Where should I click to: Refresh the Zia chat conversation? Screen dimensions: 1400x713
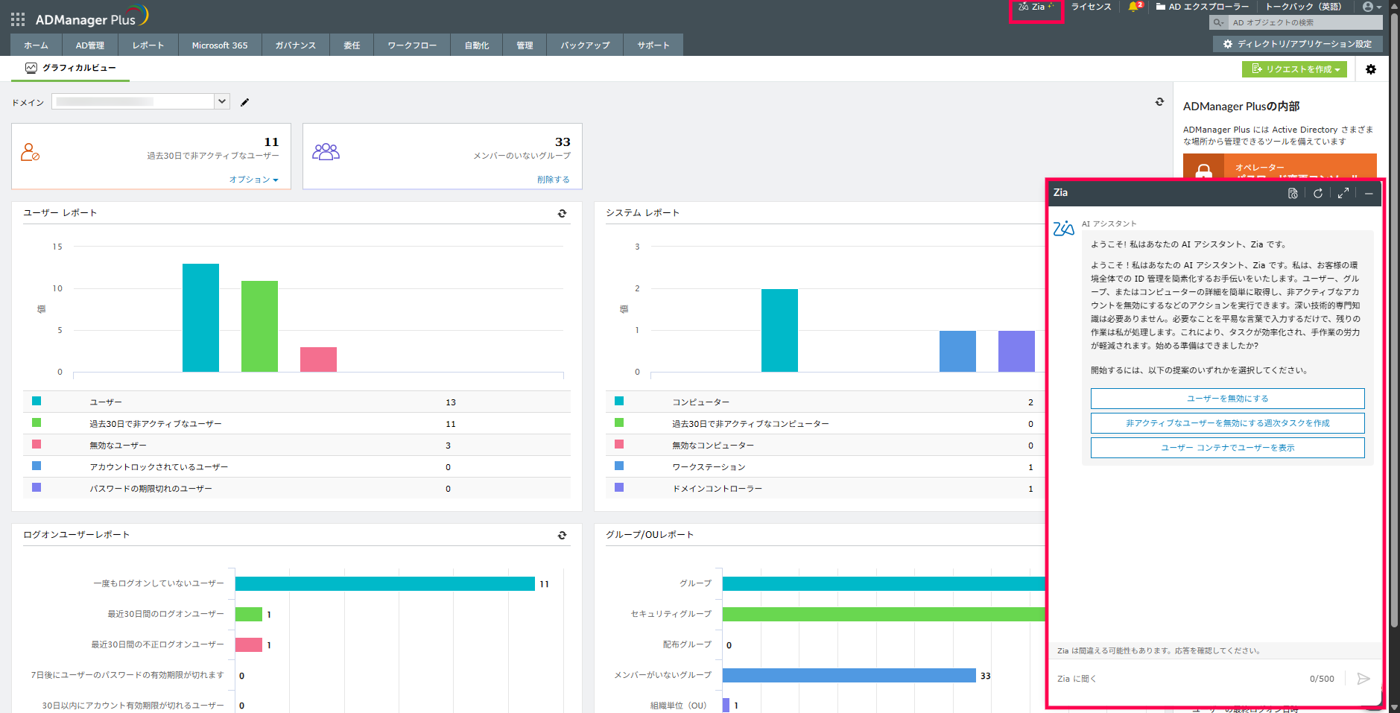[x=1318, y=194]
